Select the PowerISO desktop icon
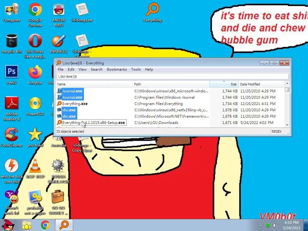Screen dimensions: 308x231 [35, 106]
